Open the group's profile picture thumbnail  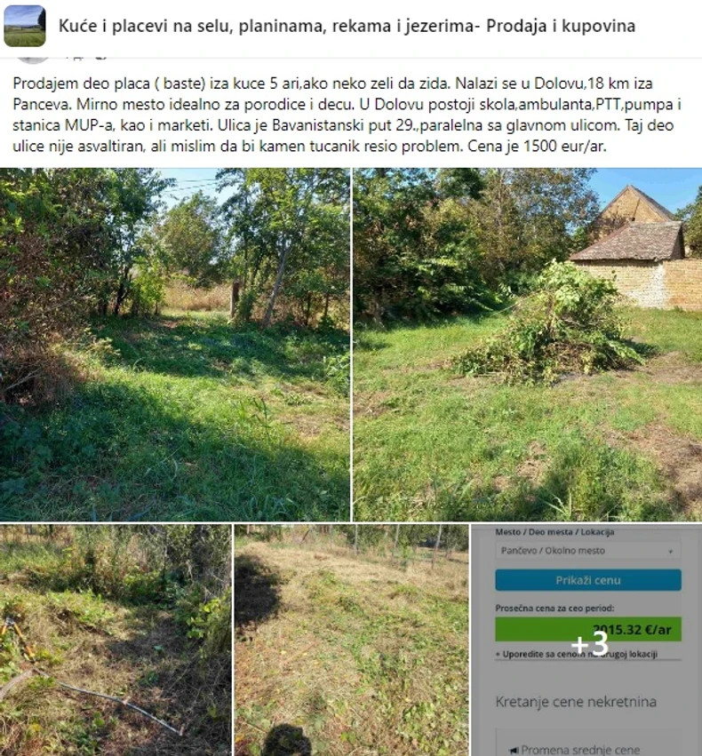click(24, 26)
